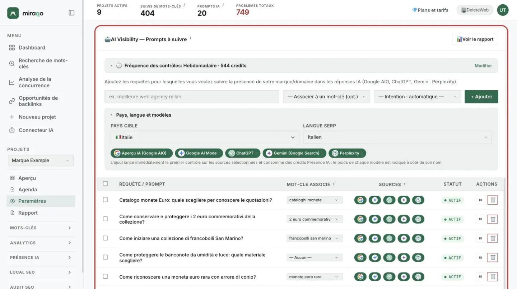This screenshot has width=517, height=289.
Task: Click Google source icon in 'Catalogo monete' row
Action: click(x=360, y=200)
